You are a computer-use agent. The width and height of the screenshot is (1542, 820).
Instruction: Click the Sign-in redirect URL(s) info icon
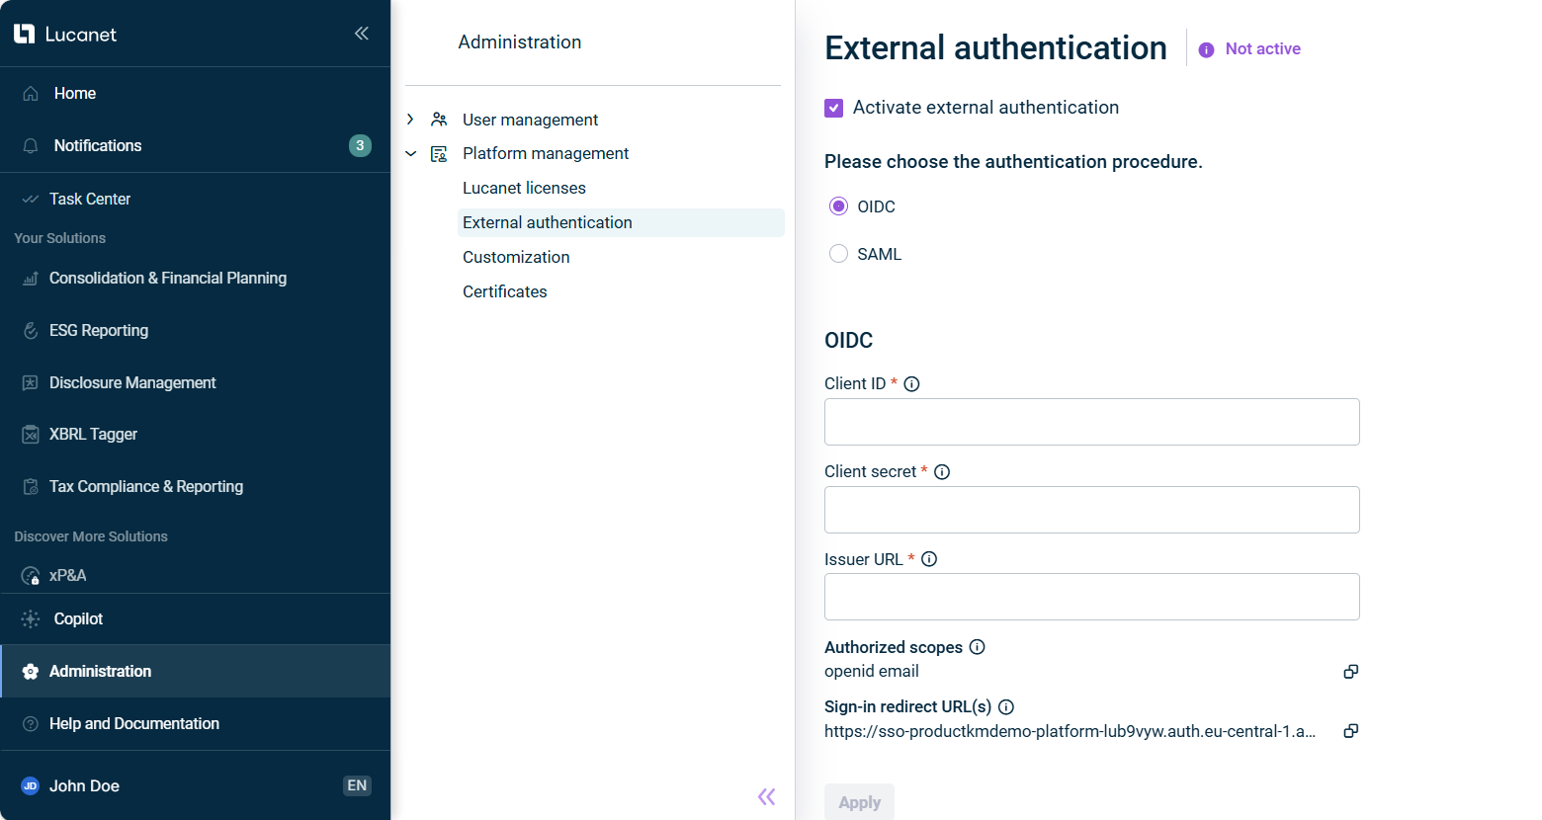click(1006, 707)
